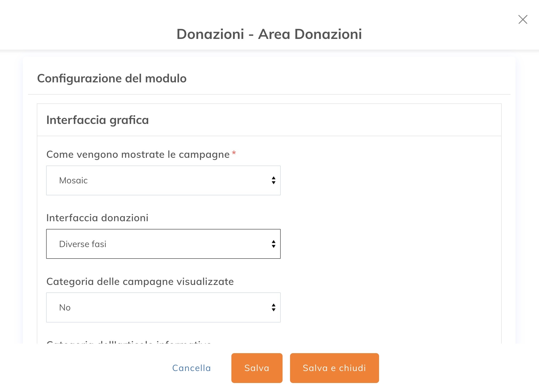539x391 pixels.
Task: Click the Cancella link
Action: [x=191, y=368]
